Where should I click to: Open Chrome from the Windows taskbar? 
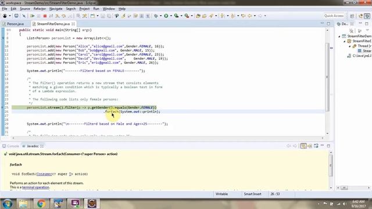point(41,204)
